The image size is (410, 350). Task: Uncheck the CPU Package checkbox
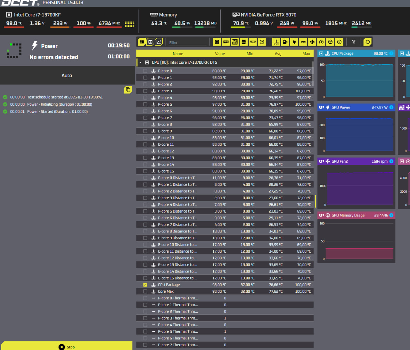click(x=145, y=285)
